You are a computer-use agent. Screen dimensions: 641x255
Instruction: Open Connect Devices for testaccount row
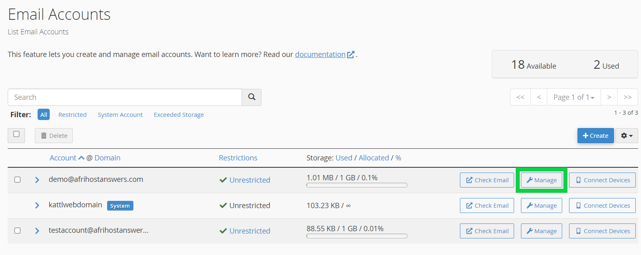(x=602, y=231)
